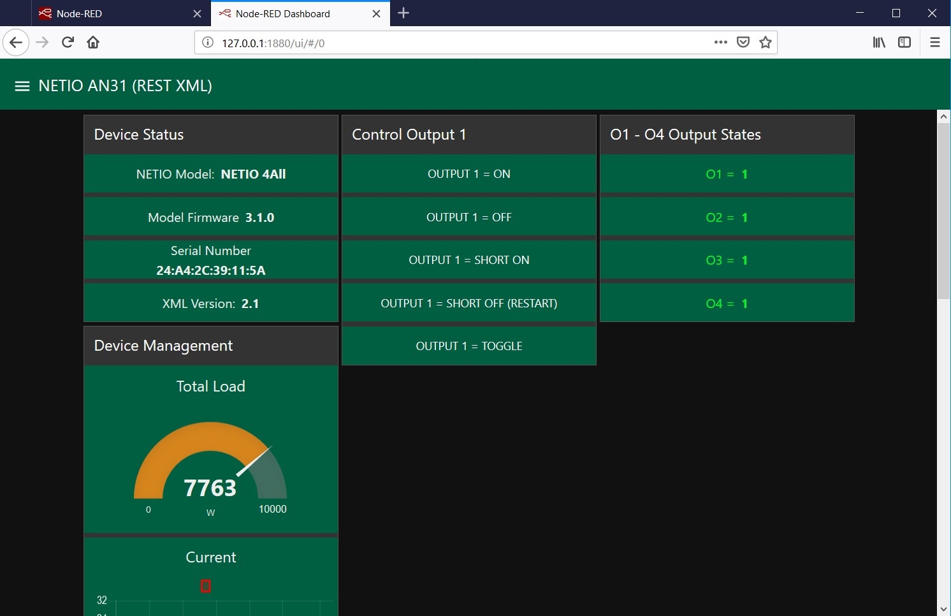The image size is (951, 616).
Task: Maximize the browser window
Action: coord(896,13)
